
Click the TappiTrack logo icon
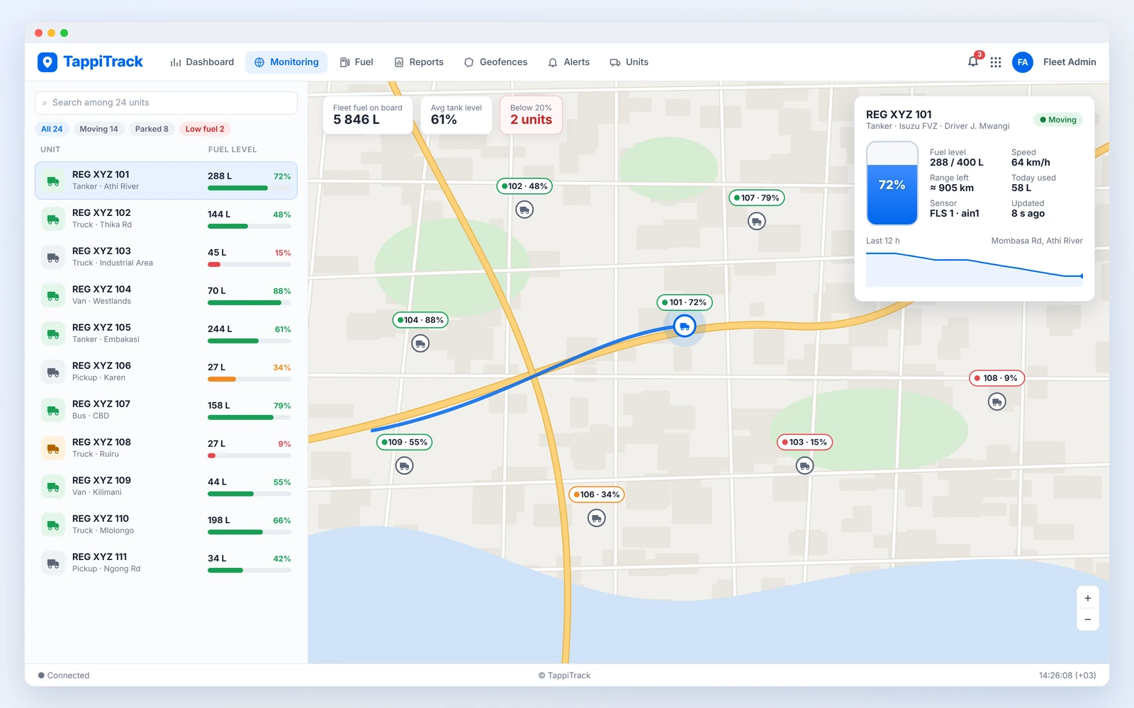tap(47, 62)
